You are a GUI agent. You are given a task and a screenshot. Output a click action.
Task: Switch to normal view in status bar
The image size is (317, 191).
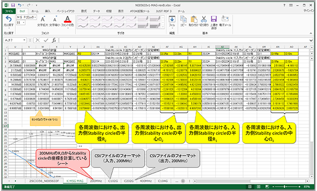250,187
